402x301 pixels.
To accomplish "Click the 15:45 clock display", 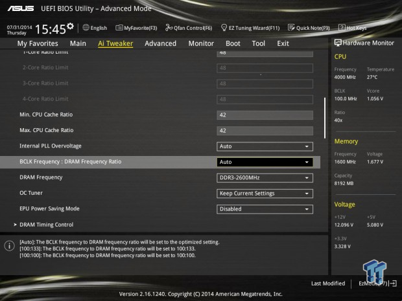I will (x=51, y=29).
